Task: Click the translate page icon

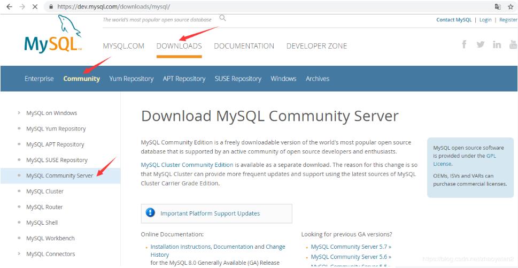Action: (x=498, y=6)
